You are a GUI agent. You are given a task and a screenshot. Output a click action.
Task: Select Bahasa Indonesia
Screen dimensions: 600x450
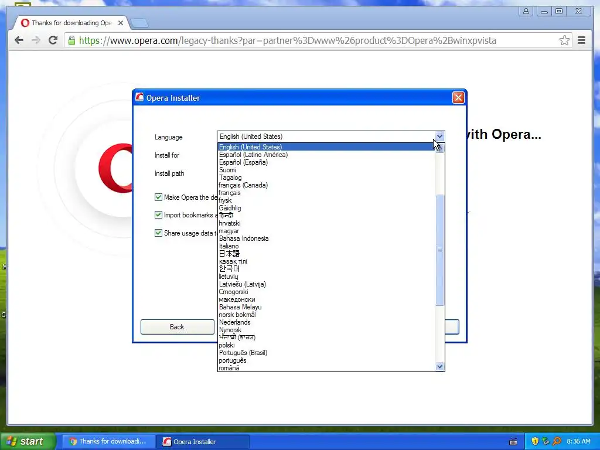pos(326,238)
